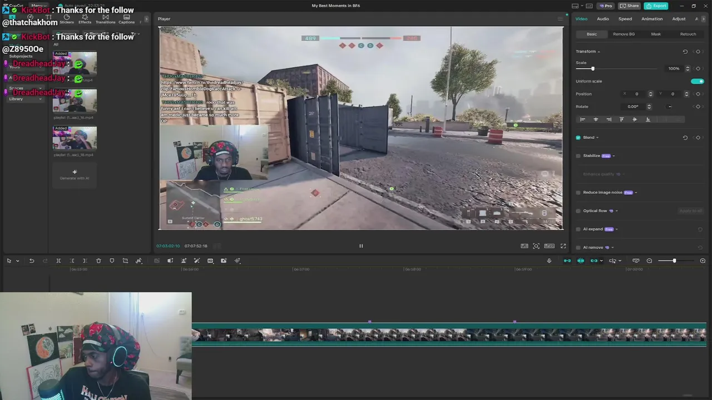Select the main video track clip on timeline
Image resolution: width=712 pixels, height=400 pixels.
click(x=449, y=334)
